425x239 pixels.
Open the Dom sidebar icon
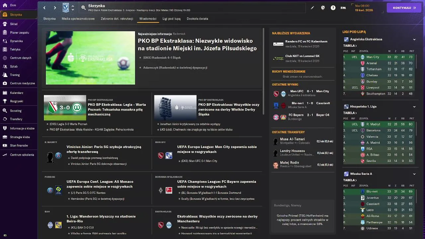point(5,5)
